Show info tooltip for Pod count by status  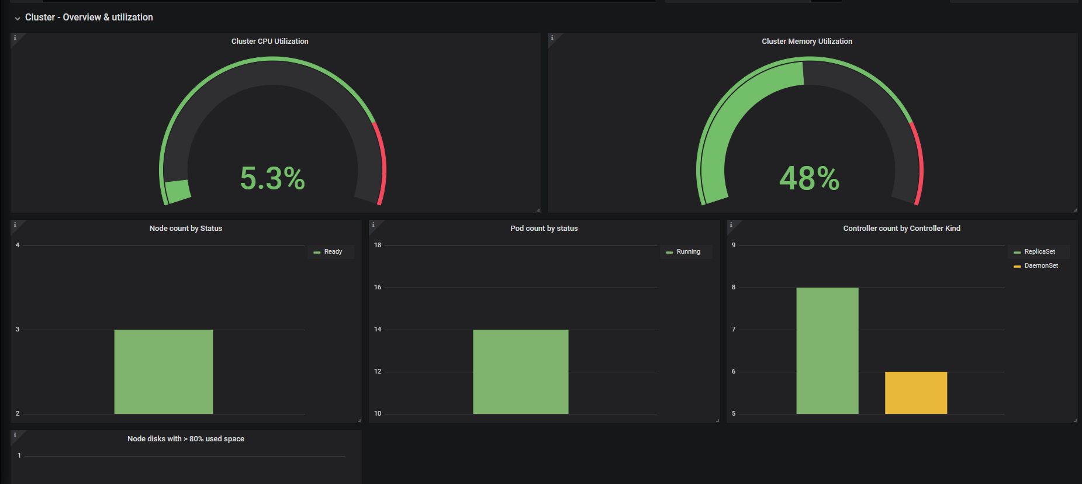[x=374, y=224]
